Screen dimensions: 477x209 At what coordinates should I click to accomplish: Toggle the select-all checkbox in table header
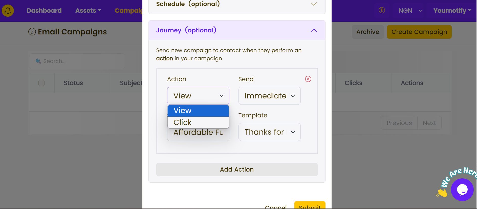[x=41, y=83]
